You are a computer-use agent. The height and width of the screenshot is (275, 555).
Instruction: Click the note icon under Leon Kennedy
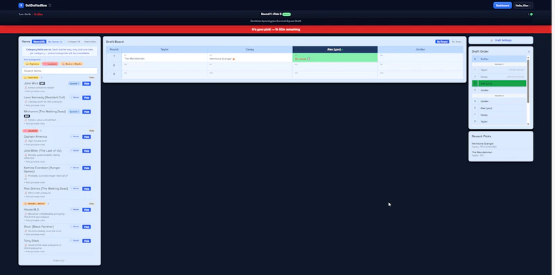point(26,102)
